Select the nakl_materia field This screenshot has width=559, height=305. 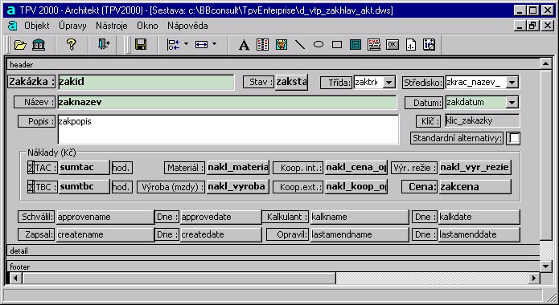[238, 168]
